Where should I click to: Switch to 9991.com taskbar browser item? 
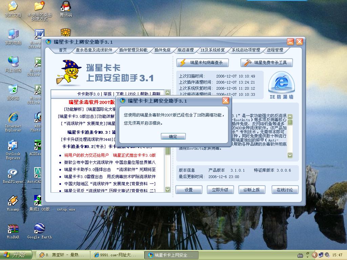point(117,255)
